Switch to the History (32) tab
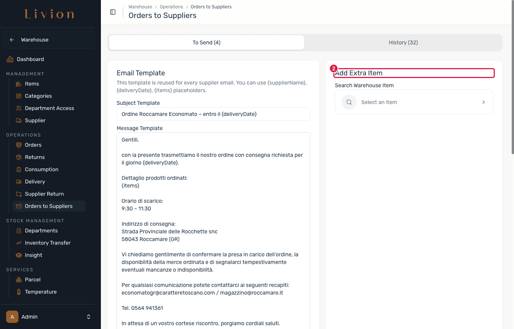514x329 pixels. coord(403,42)
